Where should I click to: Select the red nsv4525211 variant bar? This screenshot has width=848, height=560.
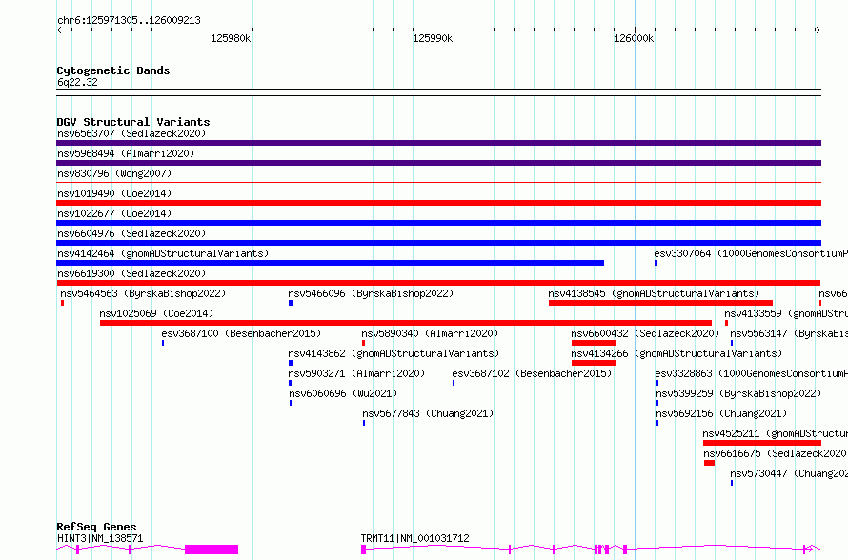click(762, 443)
